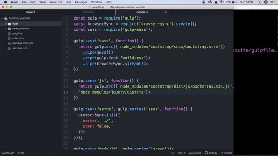The height and width of the screenshot is (156, 278).
Task: Click the triangle menu bar icon
Action: [216, 2]
